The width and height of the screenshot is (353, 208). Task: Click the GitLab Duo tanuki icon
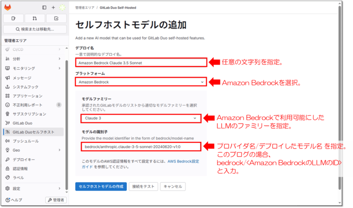point(8,123)
